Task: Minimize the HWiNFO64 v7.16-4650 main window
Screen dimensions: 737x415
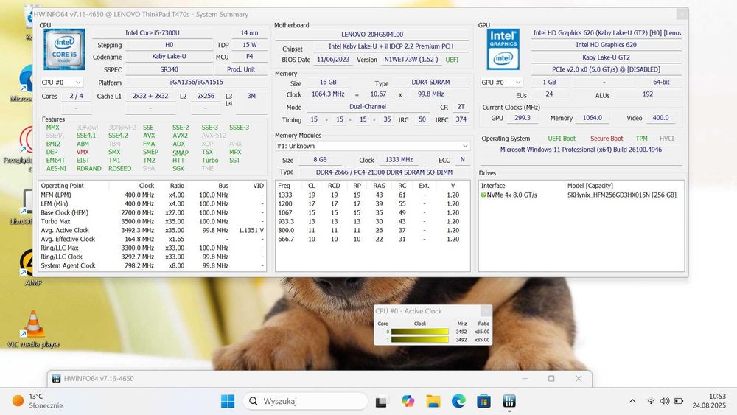Action: (525, 378)
